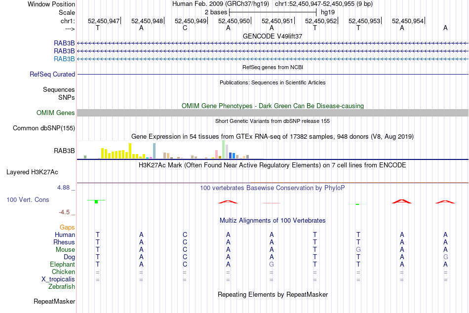The width and height of the screenshot is (469, 313).
Task: Click the reference base C in the sequence row
Action: pyautogui.click(x=185, y=28)
